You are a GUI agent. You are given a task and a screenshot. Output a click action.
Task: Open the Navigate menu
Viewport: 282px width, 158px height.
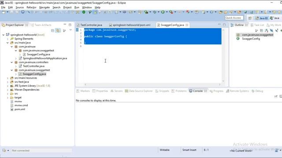[x=45, y=7]
